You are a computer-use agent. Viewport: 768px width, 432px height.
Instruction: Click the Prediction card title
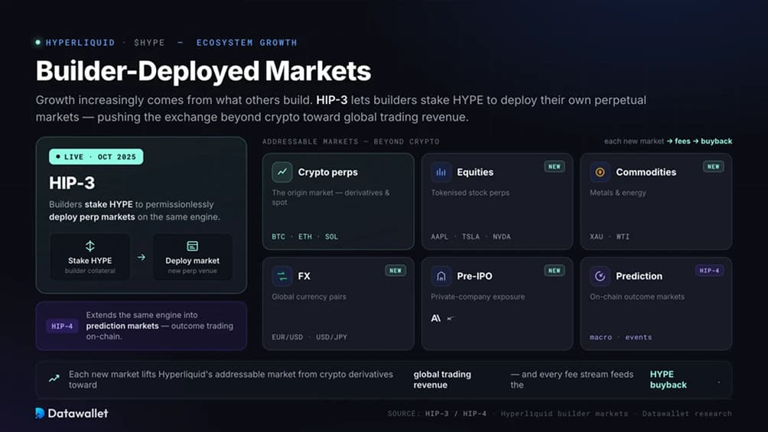click(639, 276)
